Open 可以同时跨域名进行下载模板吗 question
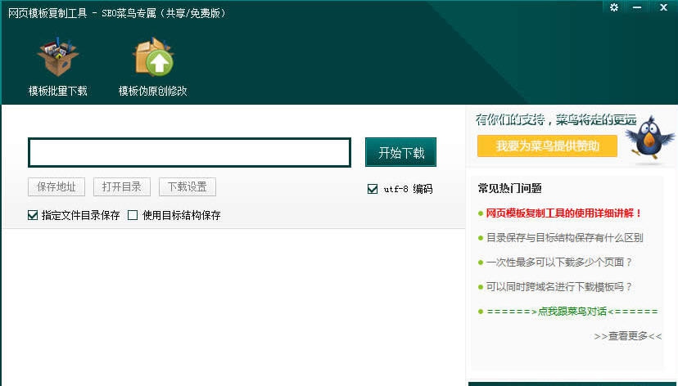The image size is (678, 386). pyautogui.click(x=559, y=287)
